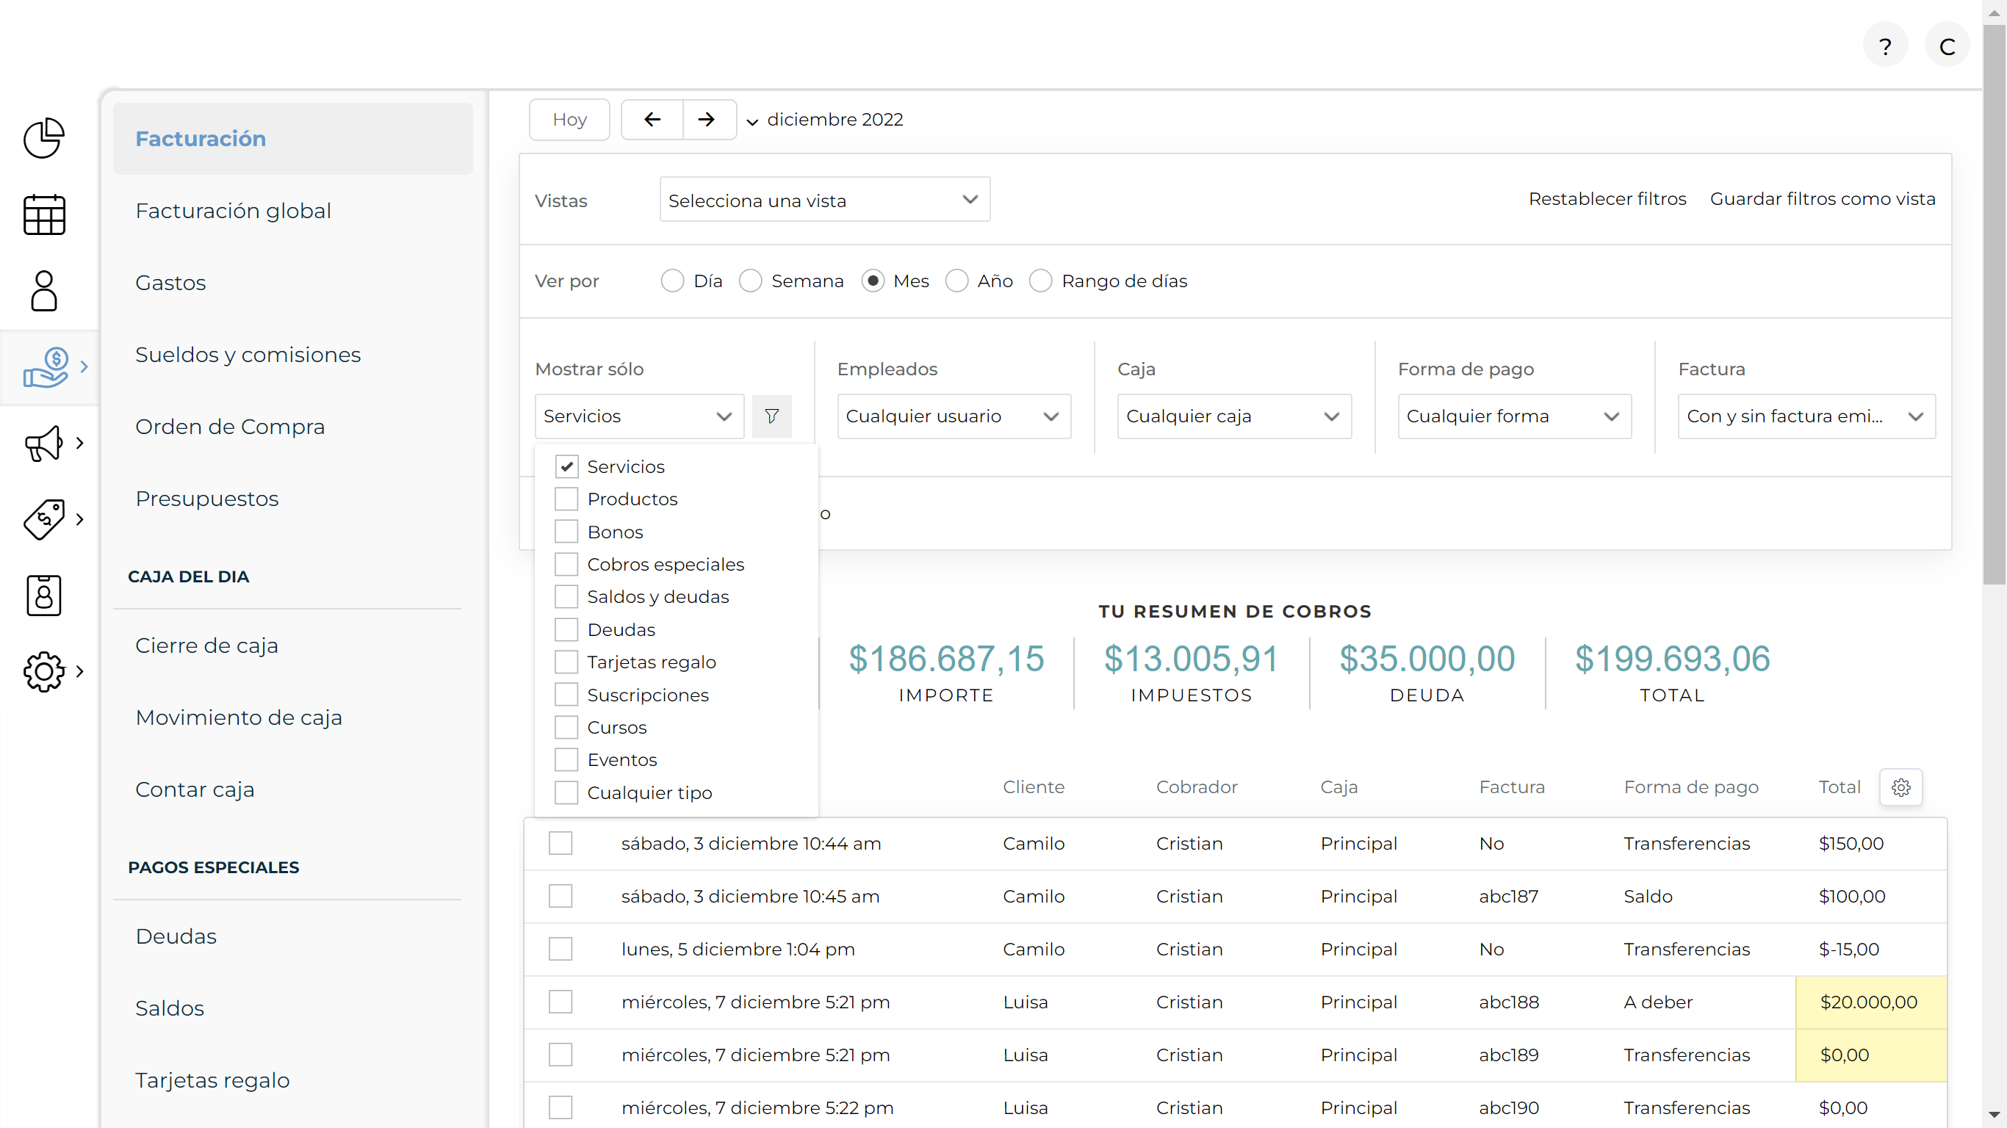Select the Rango de días radio button
The height and width of the screenshot is (1128, 2007).
(x=1041, y=281)
